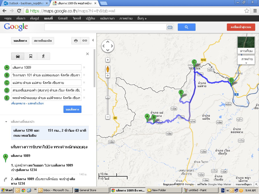
Task: Open ค้นหา in Google top bar
Action: [x=21, y=18]
